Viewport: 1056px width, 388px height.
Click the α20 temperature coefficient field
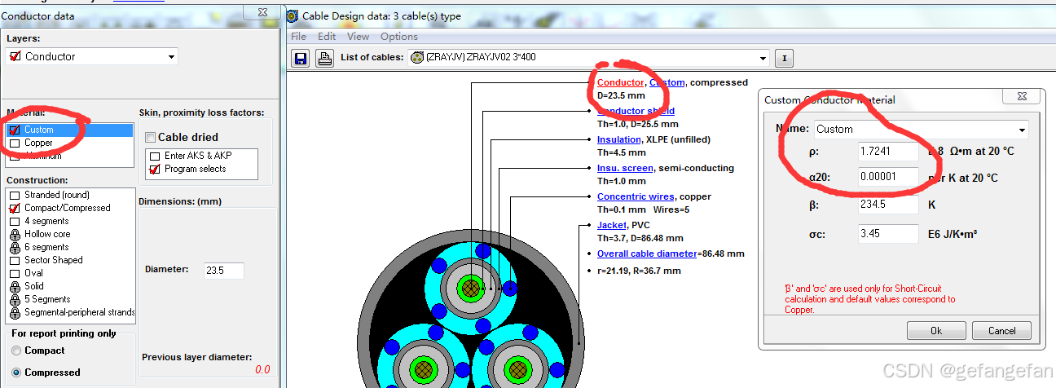(x=888, y=178)
